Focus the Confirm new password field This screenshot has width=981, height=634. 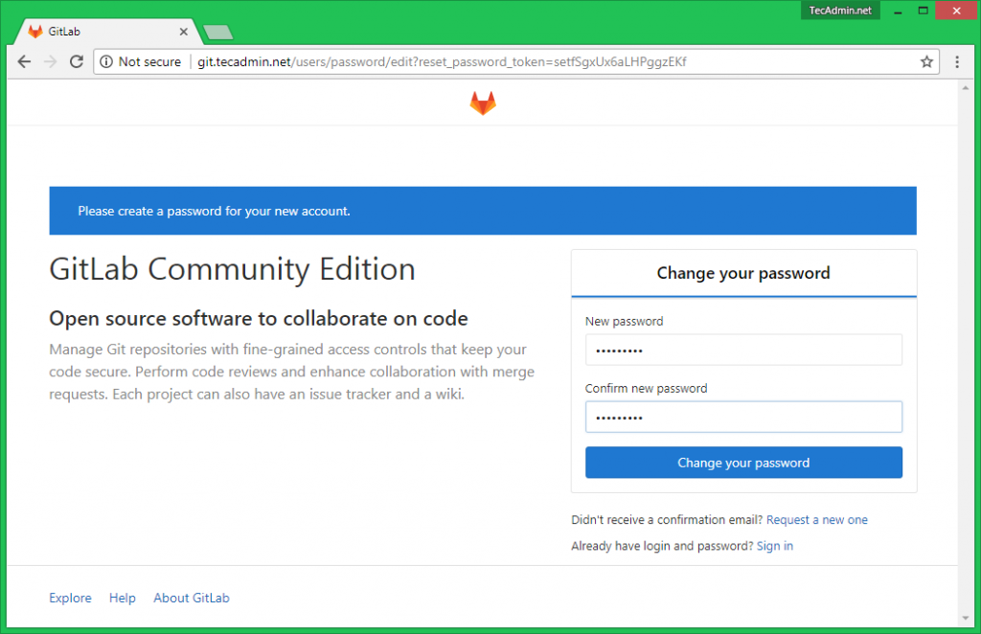coord(743,417)
